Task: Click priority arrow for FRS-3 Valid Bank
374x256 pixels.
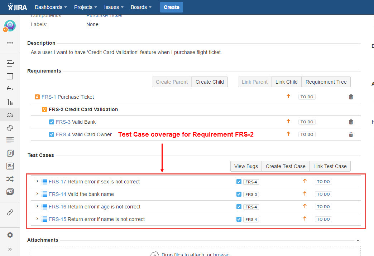Action: pyautogui.click(x=288, y=121)
